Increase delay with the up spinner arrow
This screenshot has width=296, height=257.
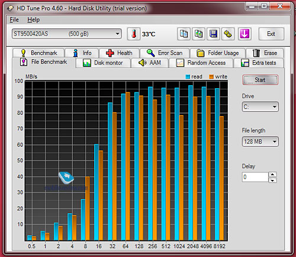272,175
